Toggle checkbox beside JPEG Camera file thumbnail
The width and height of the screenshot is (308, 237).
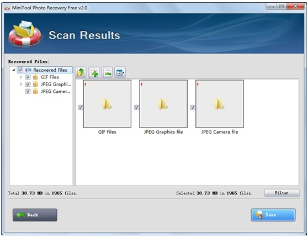point(193,107)
